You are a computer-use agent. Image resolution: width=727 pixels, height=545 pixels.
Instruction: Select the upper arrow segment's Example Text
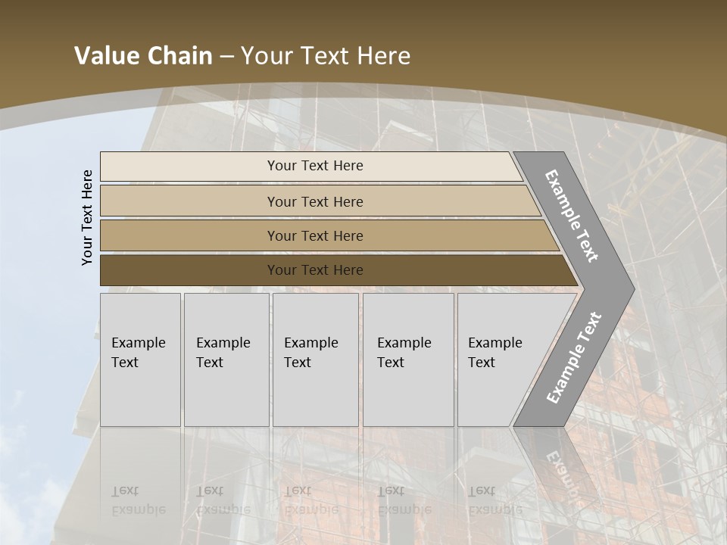[573, 216]
